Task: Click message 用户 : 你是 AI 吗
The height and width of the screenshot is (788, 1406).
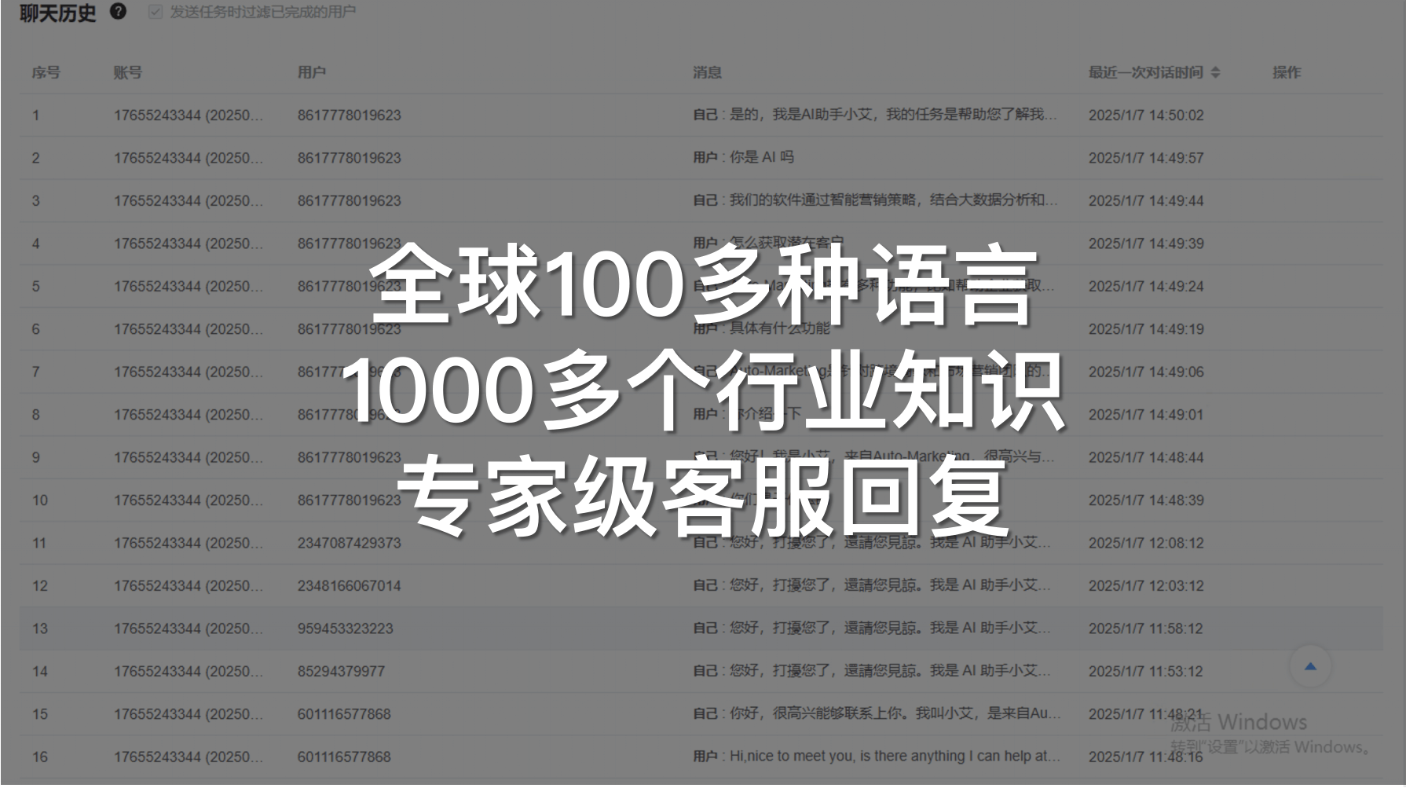Action: 743,158
